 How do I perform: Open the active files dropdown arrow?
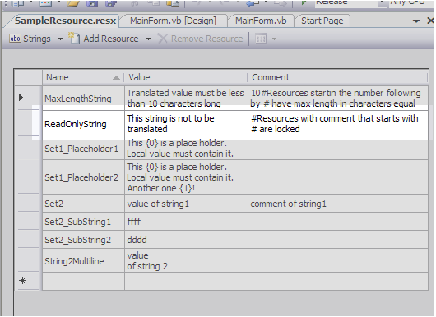416,21
